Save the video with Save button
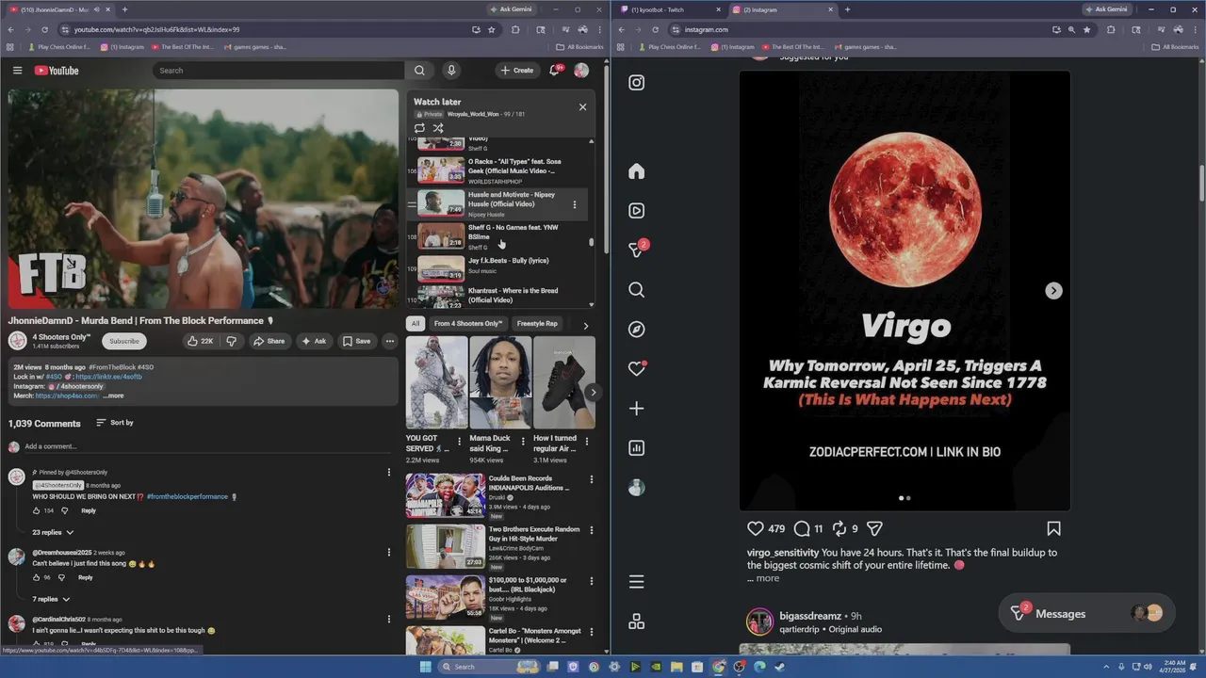The height and width of the screenshot is (678, 1206). pos(356,341)
